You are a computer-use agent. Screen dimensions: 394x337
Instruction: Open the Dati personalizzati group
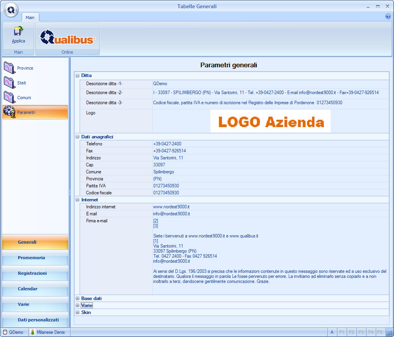(x=35, y=320)
